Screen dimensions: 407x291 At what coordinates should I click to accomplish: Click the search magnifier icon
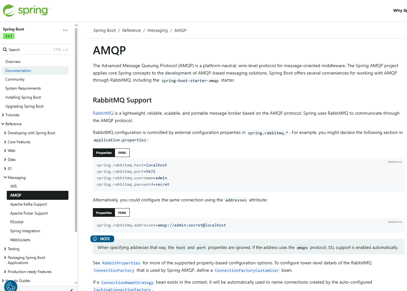[5, 50]
